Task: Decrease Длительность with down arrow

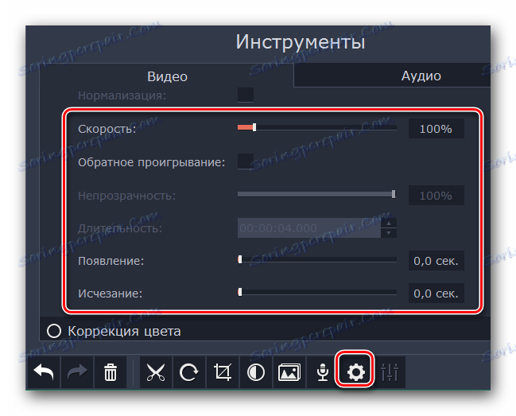Action: point(389,233)
